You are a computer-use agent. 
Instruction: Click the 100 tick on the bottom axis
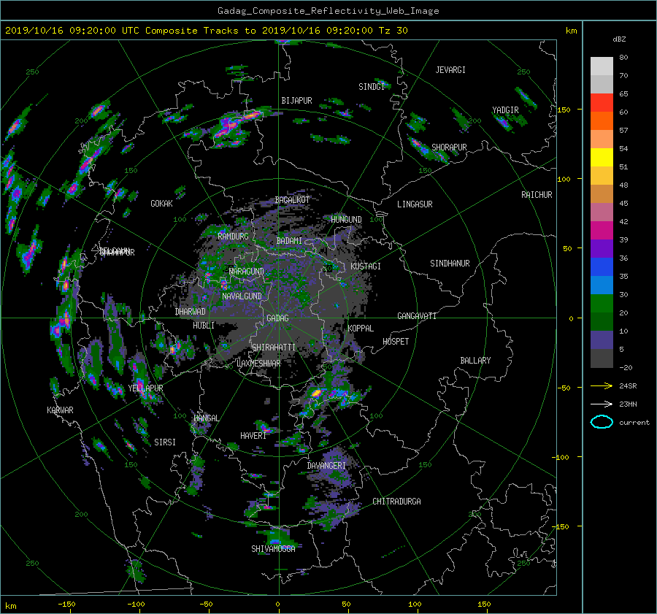pyautogui.click(x=415, y=604)
